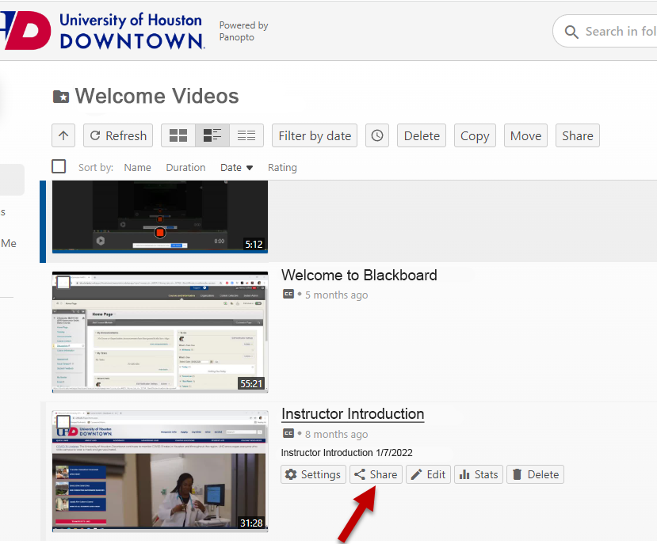Viewport: 657px width, 544px height.
Task: Select the Welcome to Blackboard video checkbox
Action: [63, 282]
